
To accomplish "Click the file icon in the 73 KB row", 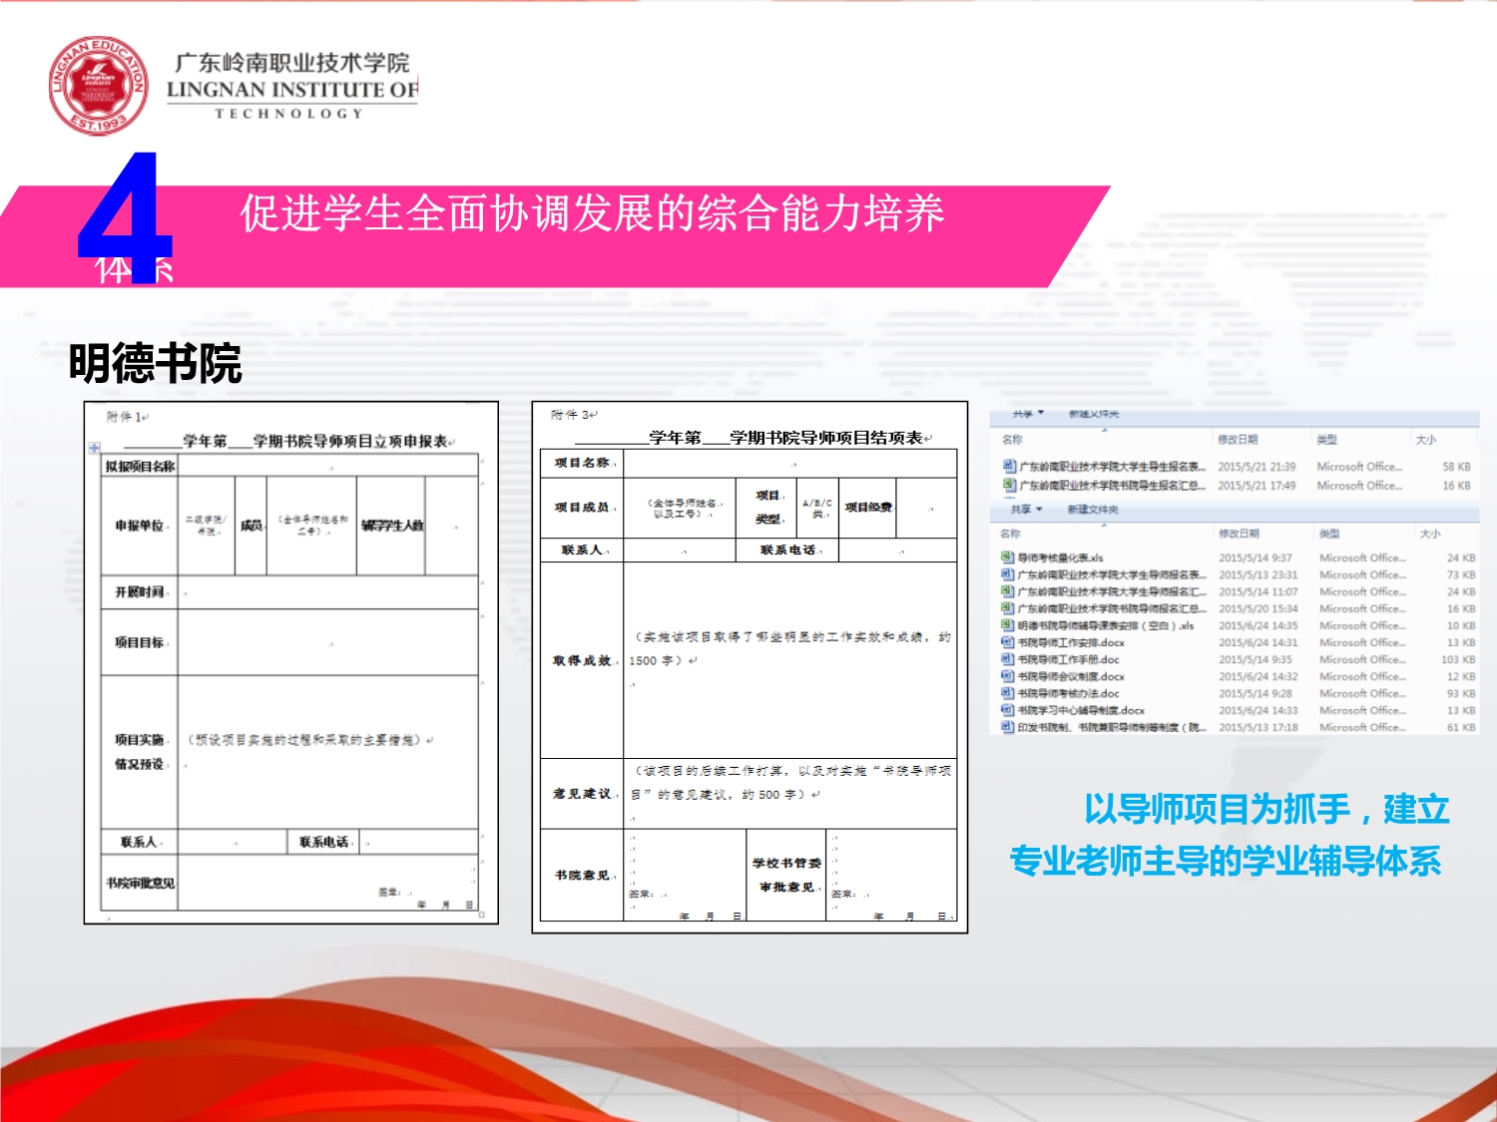I will (1008, 575).
